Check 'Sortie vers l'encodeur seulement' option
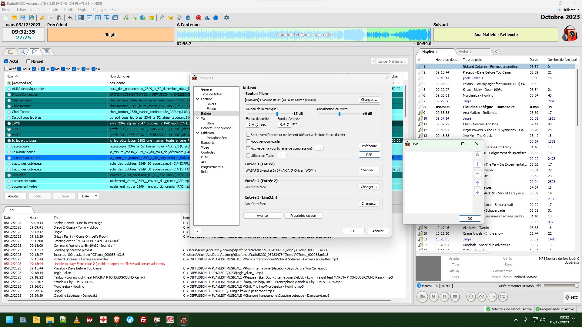Screen dimensions: 582x327 248,135
